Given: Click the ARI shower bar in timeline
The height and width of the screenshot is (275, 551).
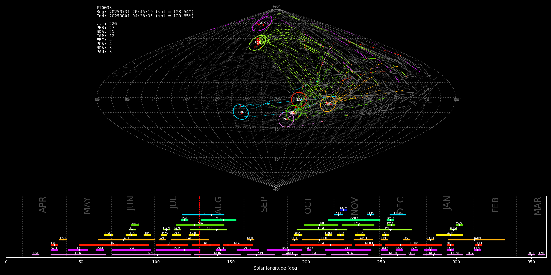Looking at the screenshot, I should click(x=127, y=240).
